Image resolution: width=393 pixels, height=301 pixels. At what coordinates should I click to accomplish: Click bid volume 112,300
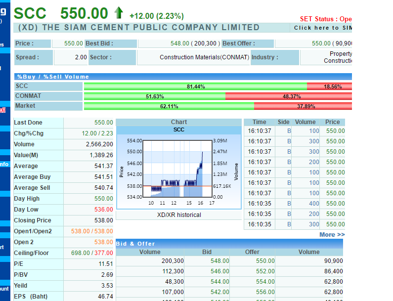(173, 271)
